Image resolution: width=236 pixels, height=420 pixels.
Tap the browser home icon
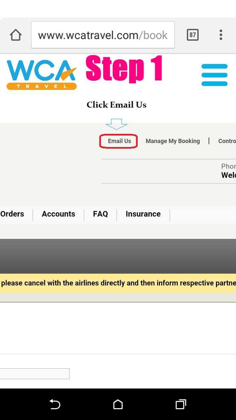coord(16,35)
